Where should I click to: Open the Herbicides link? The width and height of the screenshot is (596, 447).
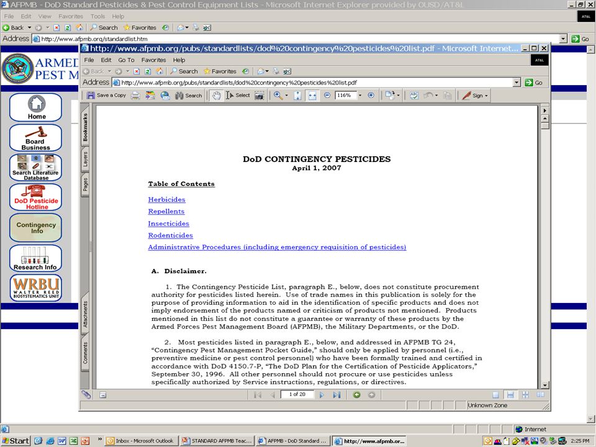pos(166,199)
